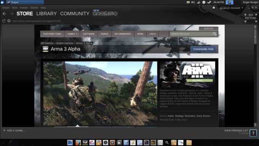Screen dimensions: 259x146
Task: Go forward using the forward arrow
Action: point(11,14)
